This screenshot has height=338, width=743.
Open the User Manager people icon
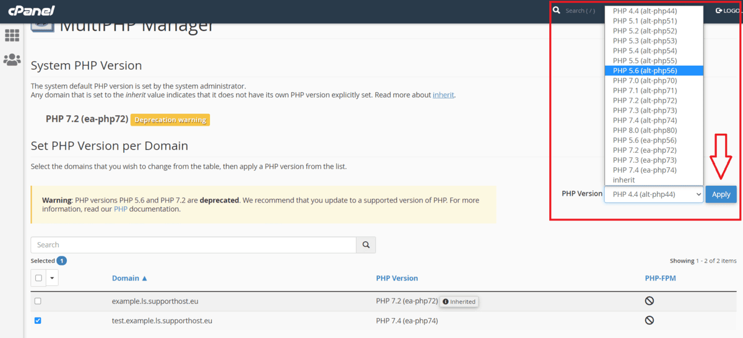coord(12,59)
